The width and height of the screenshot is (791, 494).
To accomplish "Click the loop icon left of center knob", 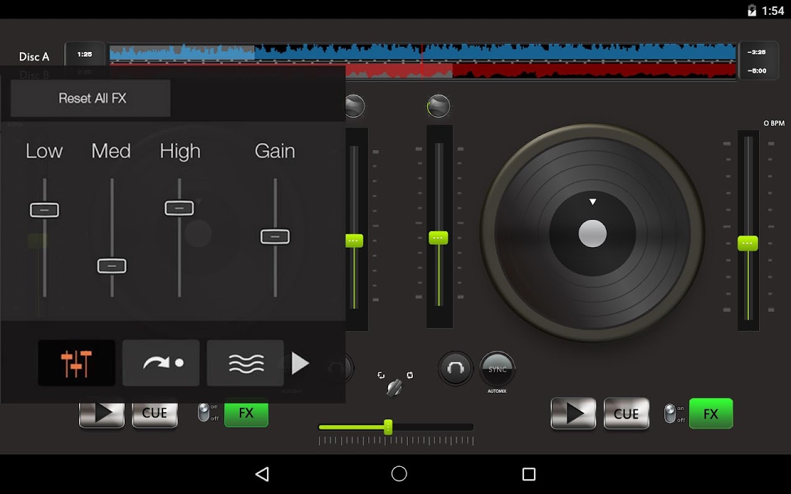I will pyautogui.click(x=381, y=375).
